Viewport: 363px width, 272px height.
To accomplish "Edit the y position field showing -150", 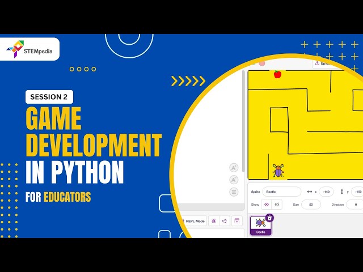I will click(x=357, y=192).
